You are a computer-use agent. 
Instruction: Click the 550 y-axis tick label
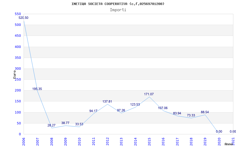coord(18,14)
